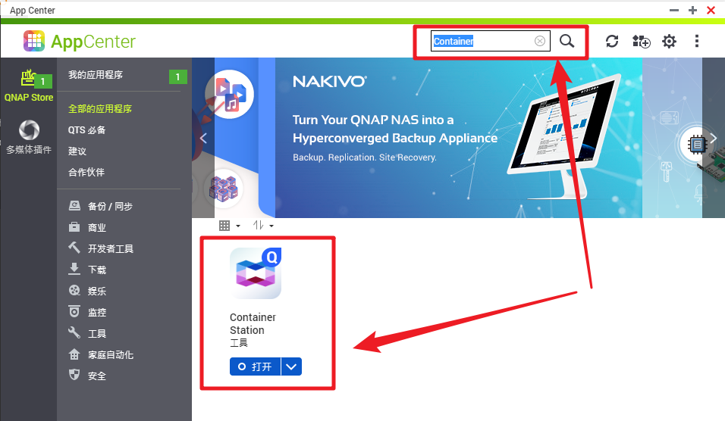Clear the search field text
Image resolution: width=725 pixels, height=421 pixels.
coord(540,41)
